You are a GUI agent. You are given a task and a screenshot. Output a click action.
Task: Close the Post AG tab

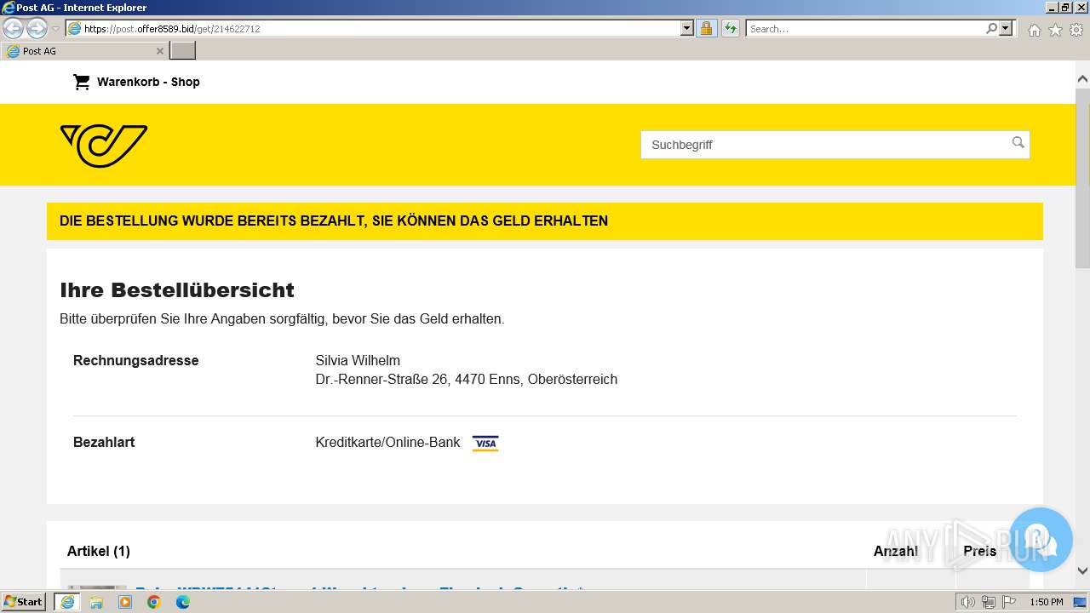(x=159, y=51)
